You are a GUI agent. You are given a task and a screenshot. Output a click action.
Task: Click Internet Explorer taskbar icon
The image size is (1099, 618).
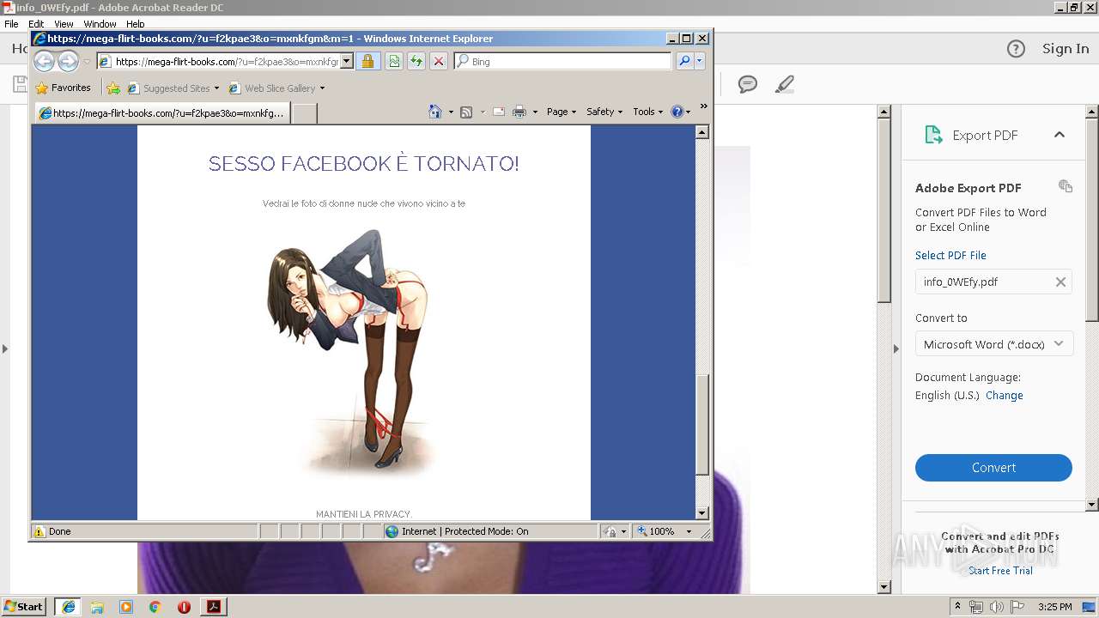click(x=69, y=607)
